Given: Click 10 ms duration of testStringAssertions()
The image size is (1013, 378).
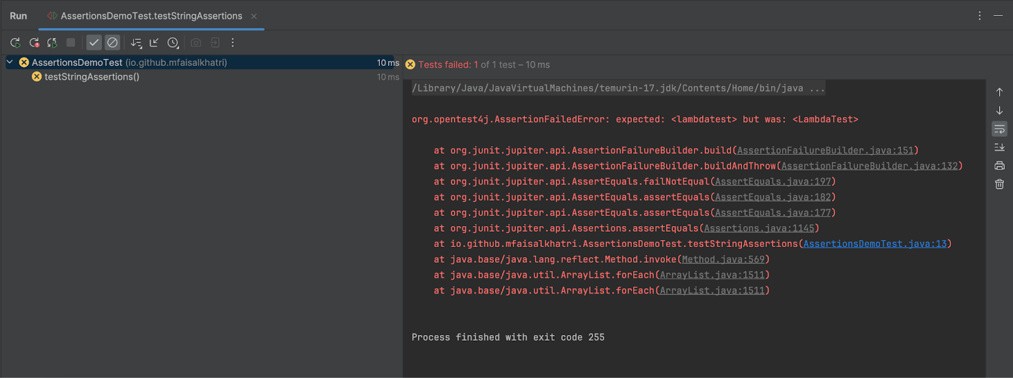Looking at the screenshot, I should [388, 77].
